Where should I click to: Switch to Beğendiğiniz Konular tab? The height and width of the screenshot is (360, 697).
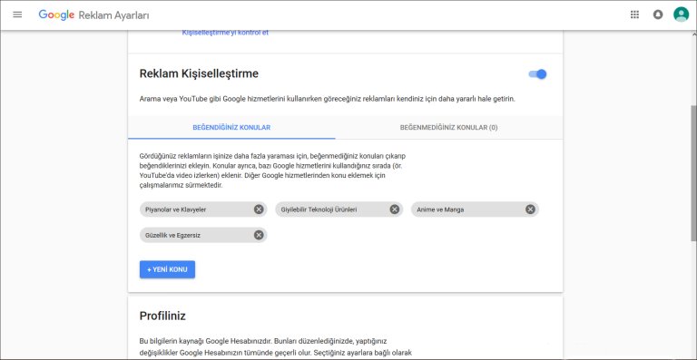pos(231,127)
